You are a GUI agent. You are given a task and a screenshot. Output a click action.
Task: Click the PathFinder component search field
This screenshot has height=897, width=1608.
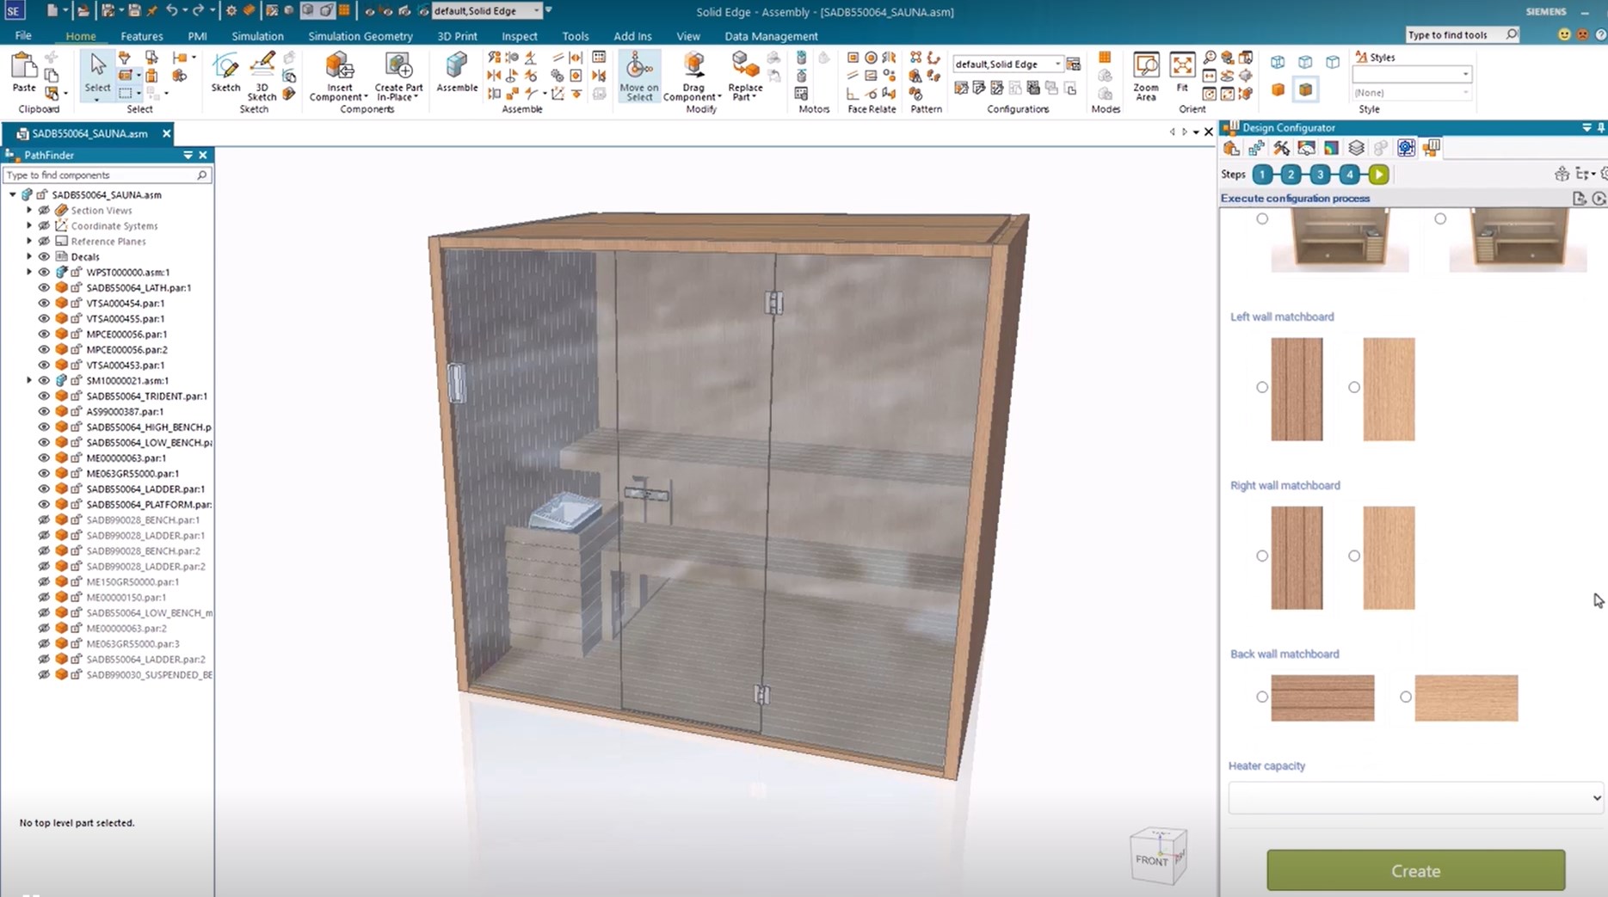click(x=99, y=175)
